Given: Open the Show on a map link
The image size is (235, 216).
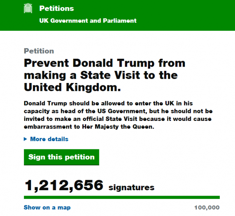Looking at the screenshot, I should (47, 207).
